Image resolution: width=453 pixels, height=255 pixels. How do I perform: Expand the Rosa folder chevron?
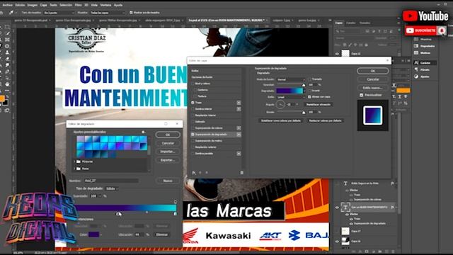pos(74,169)
